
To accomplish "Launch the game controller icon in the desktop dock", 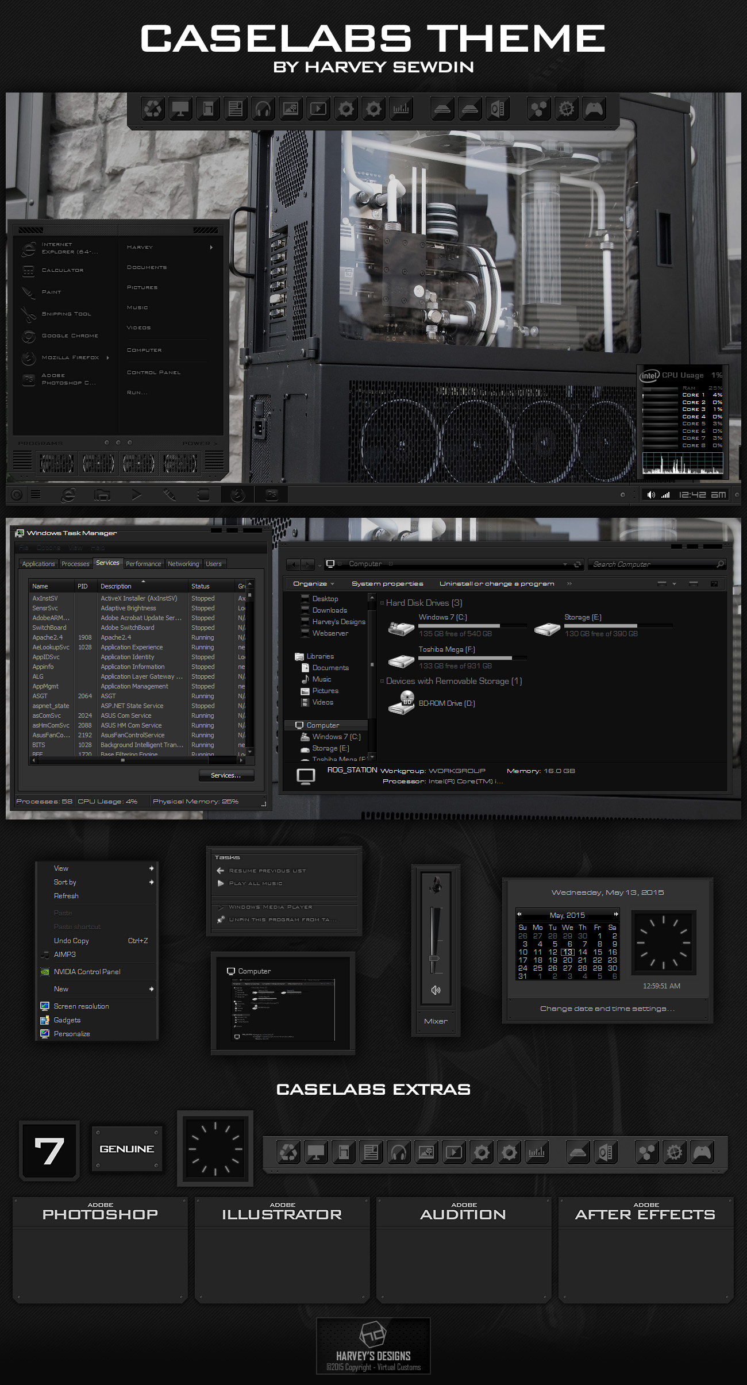I will pyautogui.click(x=594, y=109).
